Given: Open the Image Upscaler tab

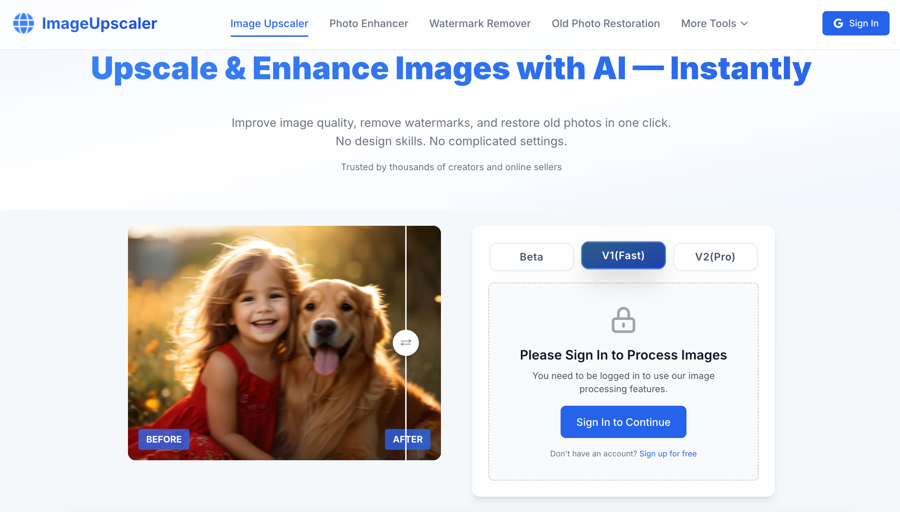Looking at the screenshot, I should click(269, 23).
